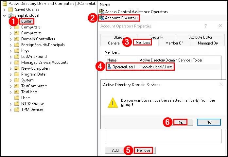Expand the Saved Queries node
This screenshot has height=157, width=228.
pos(5,10)
